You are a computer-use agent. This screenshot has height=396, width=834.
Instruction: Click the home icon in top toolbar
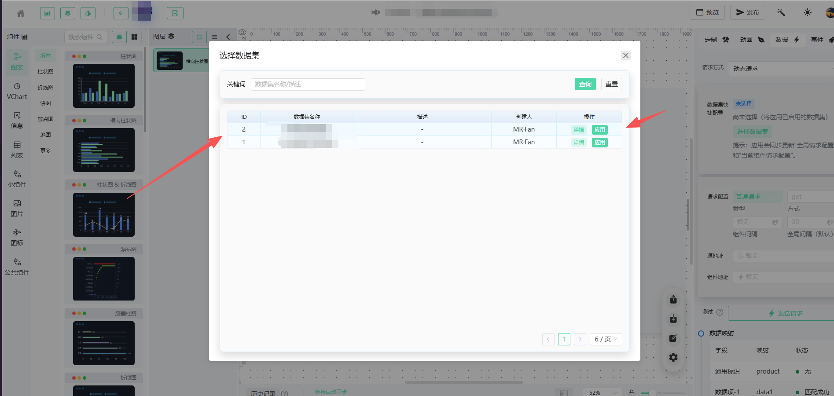click(21, 13)
